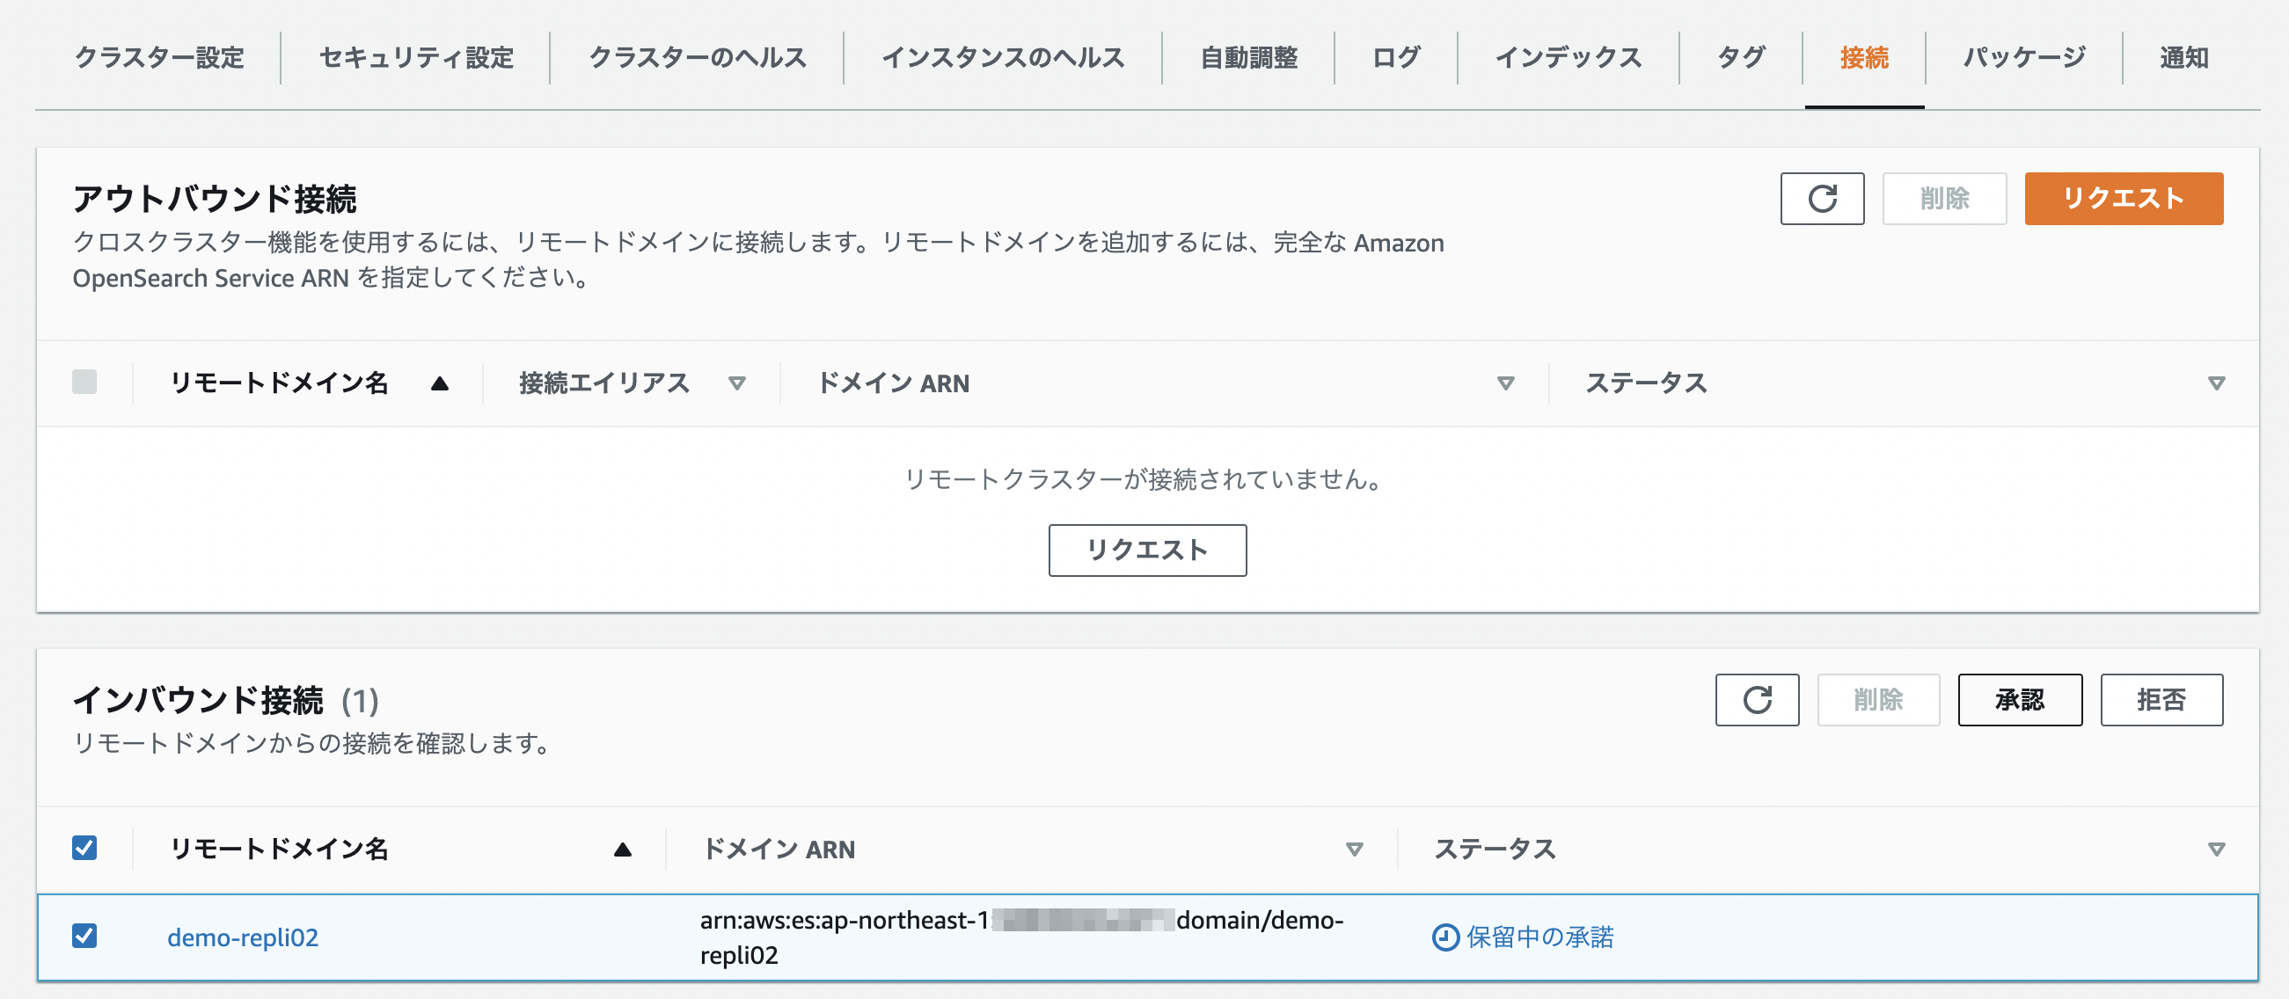Viewport: 2289px width, 999px height.
Task: Click the 接続エイリアス sort triangle
Action: (x=737, y=383)
